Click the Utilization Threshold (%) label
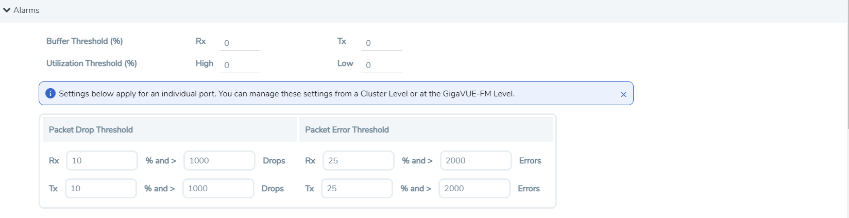This screenshot has width=849, height=218. pos(92,63)
